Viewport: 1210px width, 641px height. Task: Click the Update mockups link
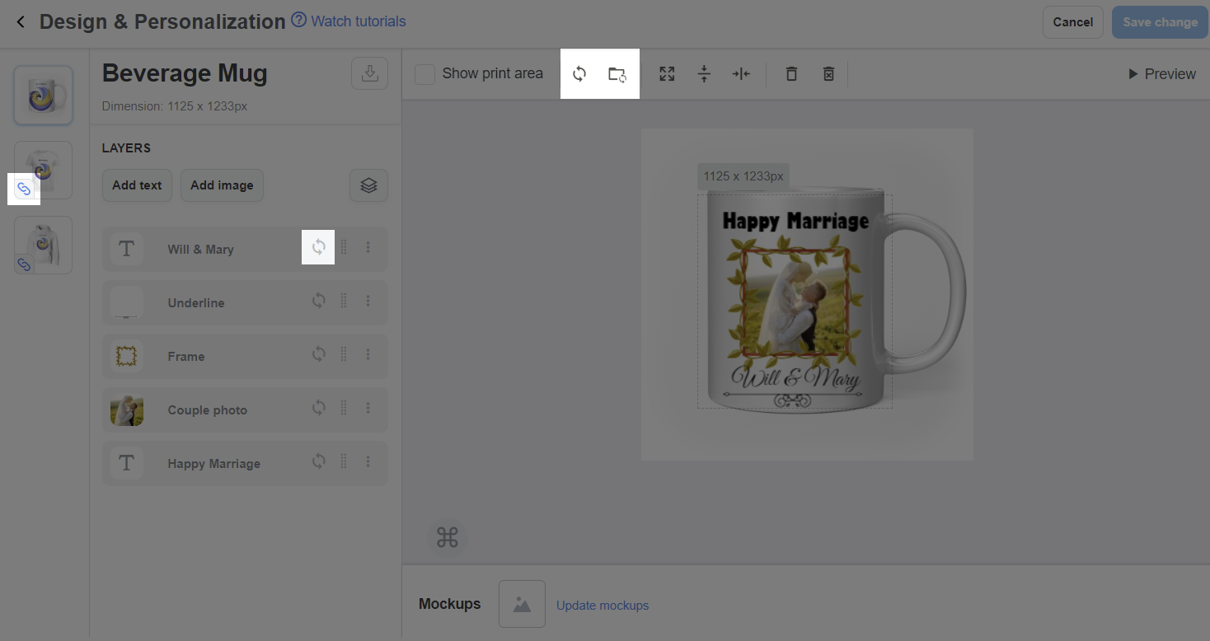point(603,606)
